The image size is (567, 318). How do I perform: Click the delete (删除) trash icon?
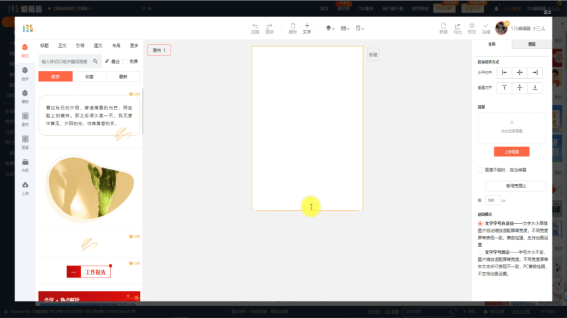point(293,27)
